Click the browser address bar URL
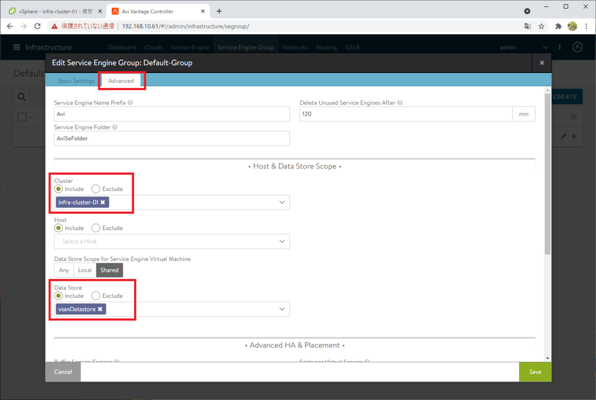The image size is (596, 400). coord(185,26)
